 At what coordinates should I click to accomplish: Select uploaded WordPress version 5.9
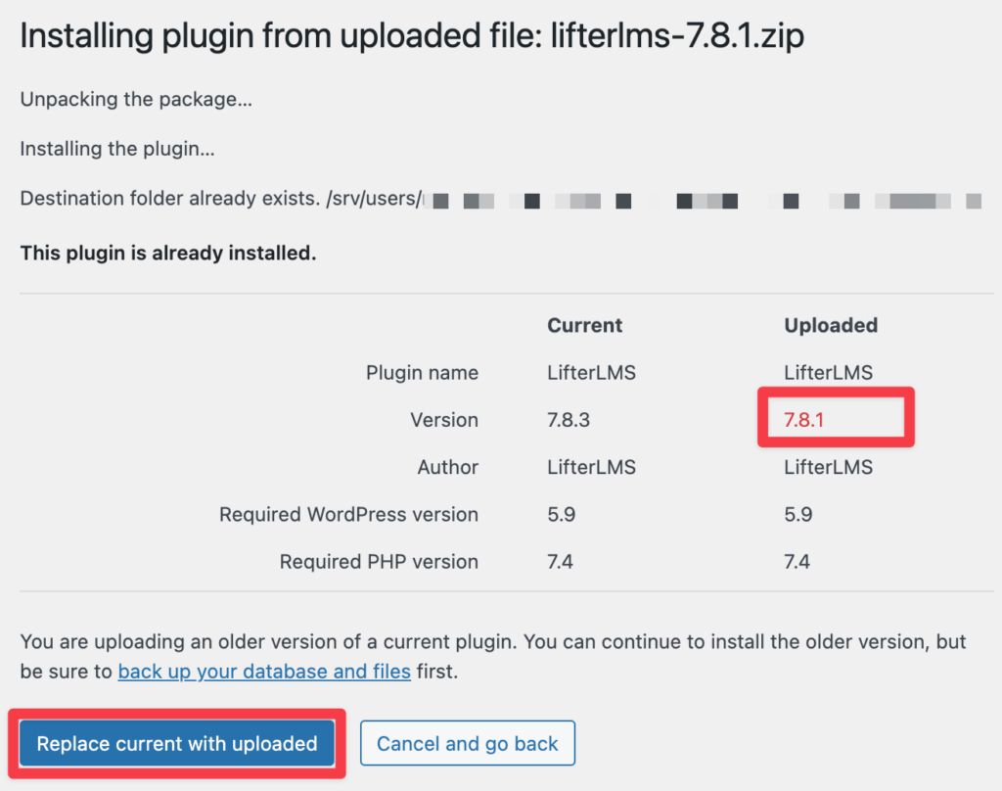click(798, 514)
